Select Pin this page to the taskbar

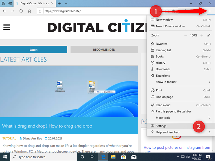[x=180, y=111]
